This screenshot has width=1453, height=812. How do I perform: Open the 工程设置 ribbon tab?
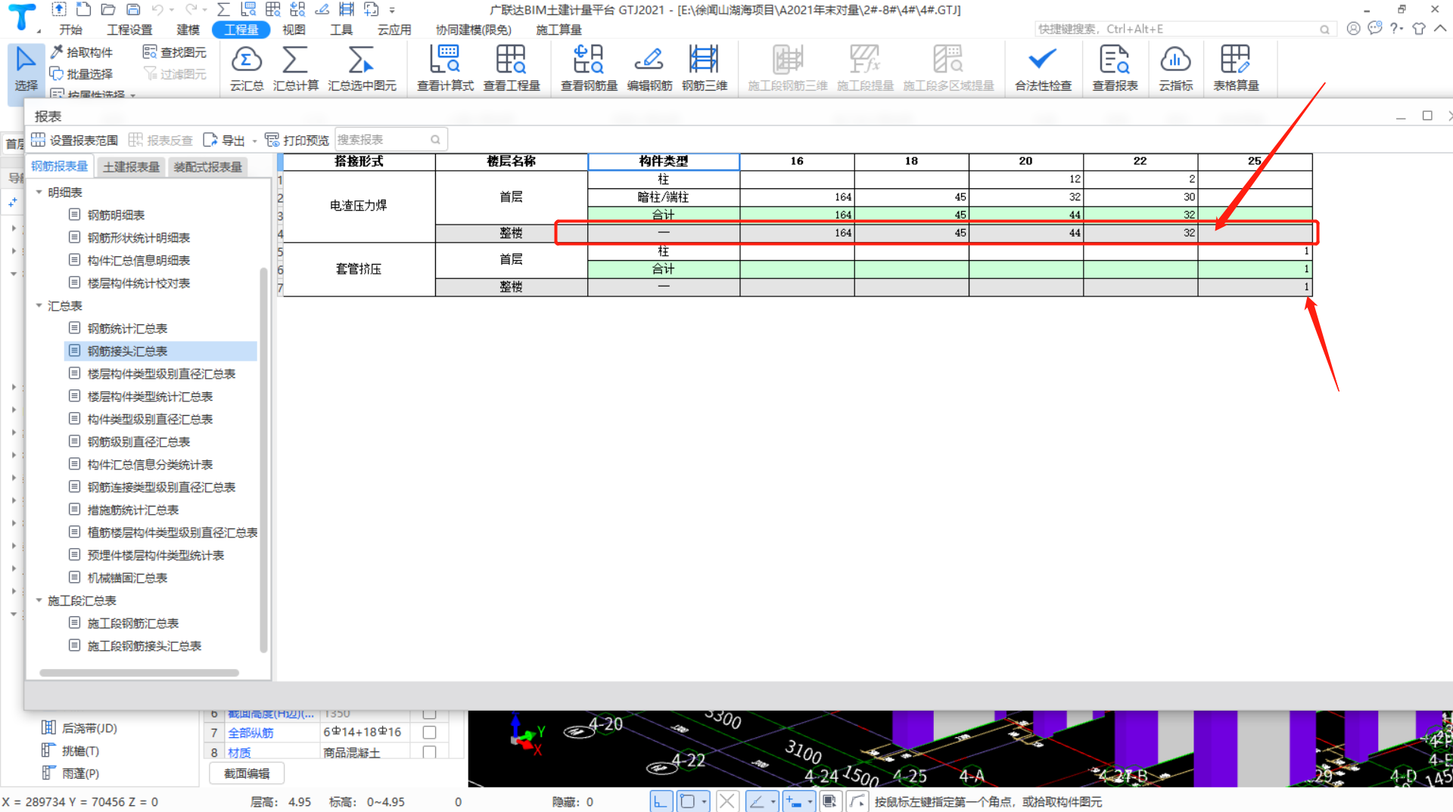click(x=129, y=29)
